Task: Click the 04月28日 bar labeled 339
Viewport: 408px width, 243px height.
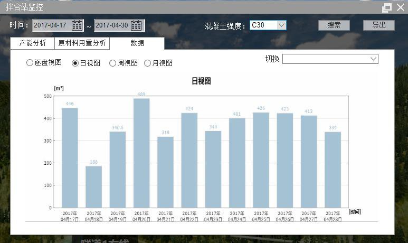Action: click(x=333, y=170)
